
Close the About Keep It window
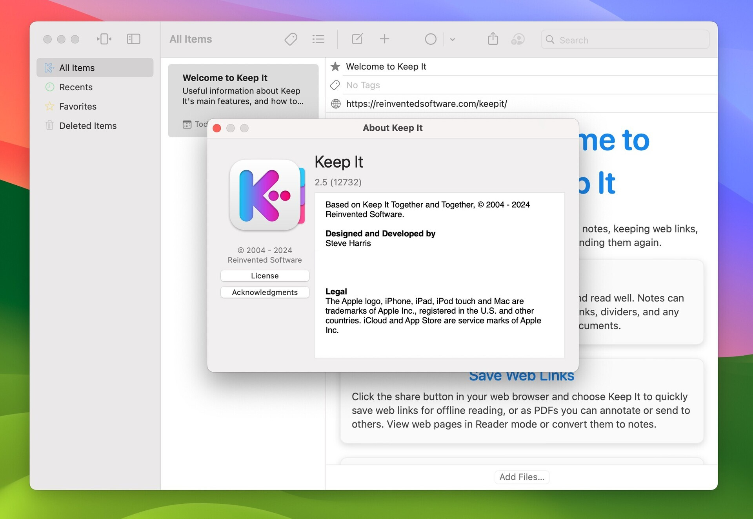click(217, 128)
